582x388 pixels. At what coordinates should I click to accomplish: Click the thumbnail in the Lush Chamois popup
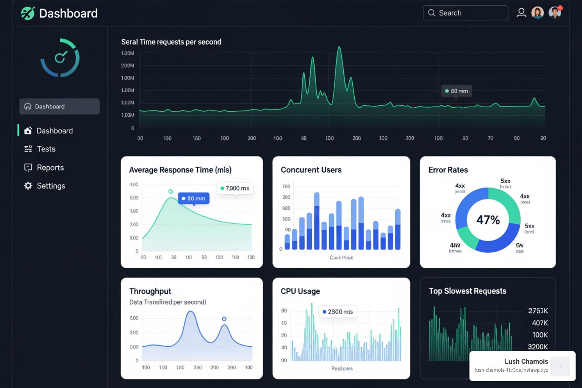pyautogui.click(x=560, y=366)
